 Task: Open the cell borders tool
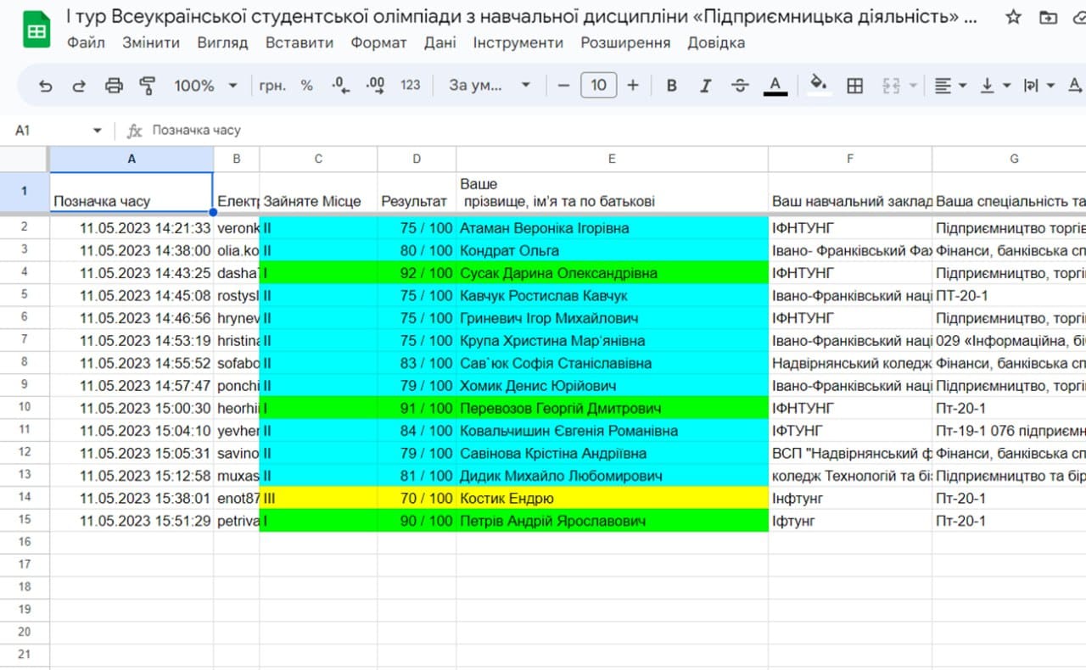[x=855, y=85]
